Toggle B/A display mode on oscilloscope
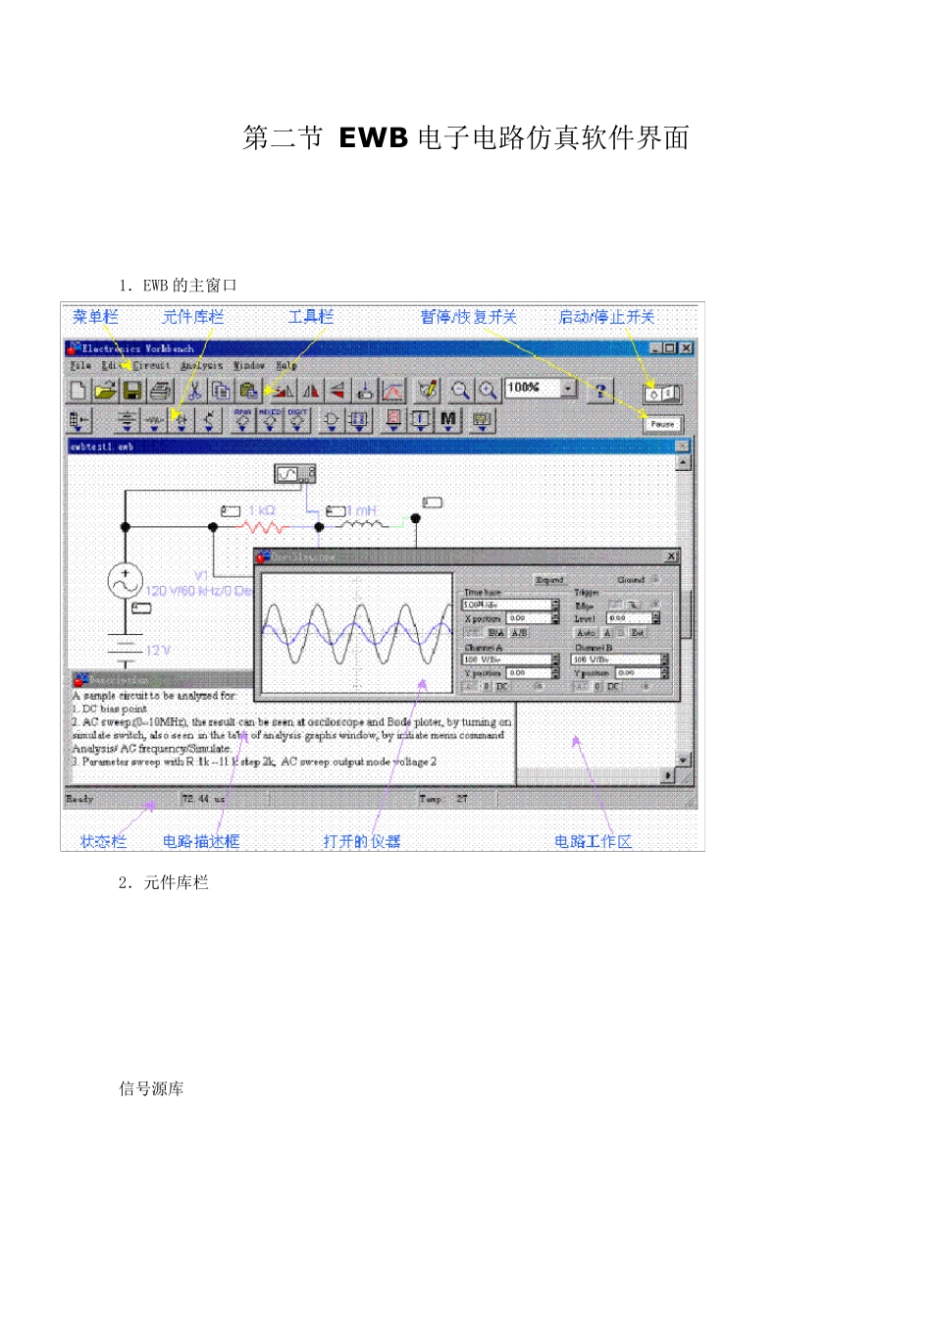932x1319 pixels. pyautogui.click(x=497, y=633)
